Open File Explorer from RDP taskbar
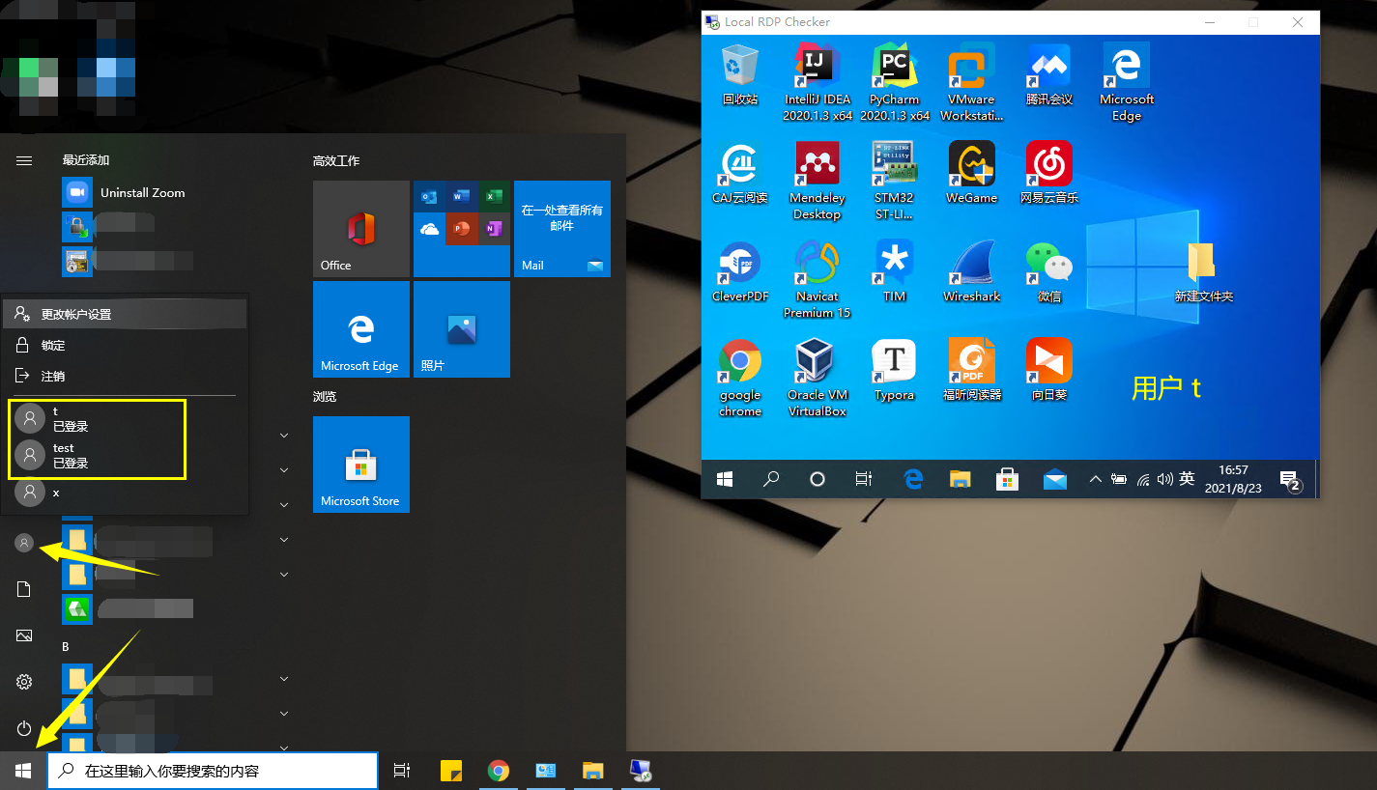The image size is (1377, 790). (x=960, y=479)
